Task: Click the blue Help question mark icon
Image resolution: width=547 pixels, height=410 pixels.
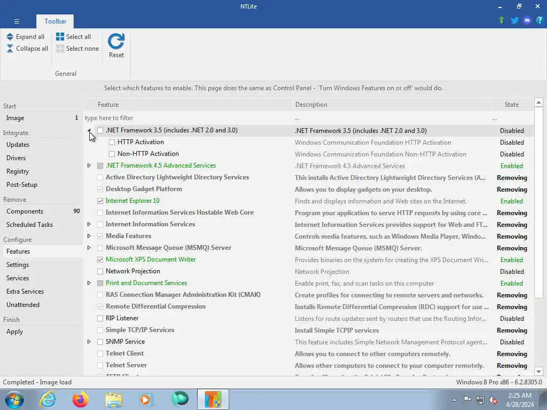Action: (x=540, y=21)
